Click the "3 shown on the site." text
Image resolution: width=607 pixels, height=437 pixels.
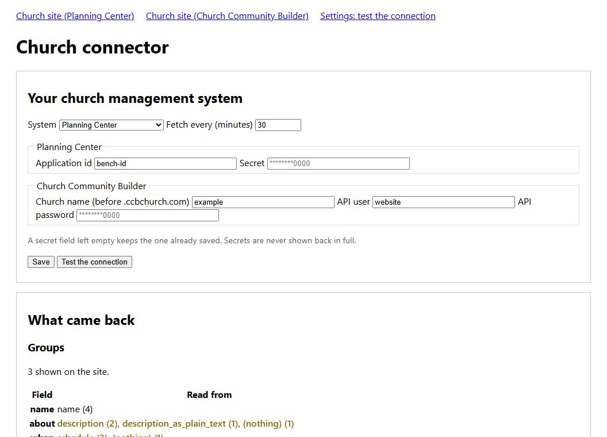68,372
